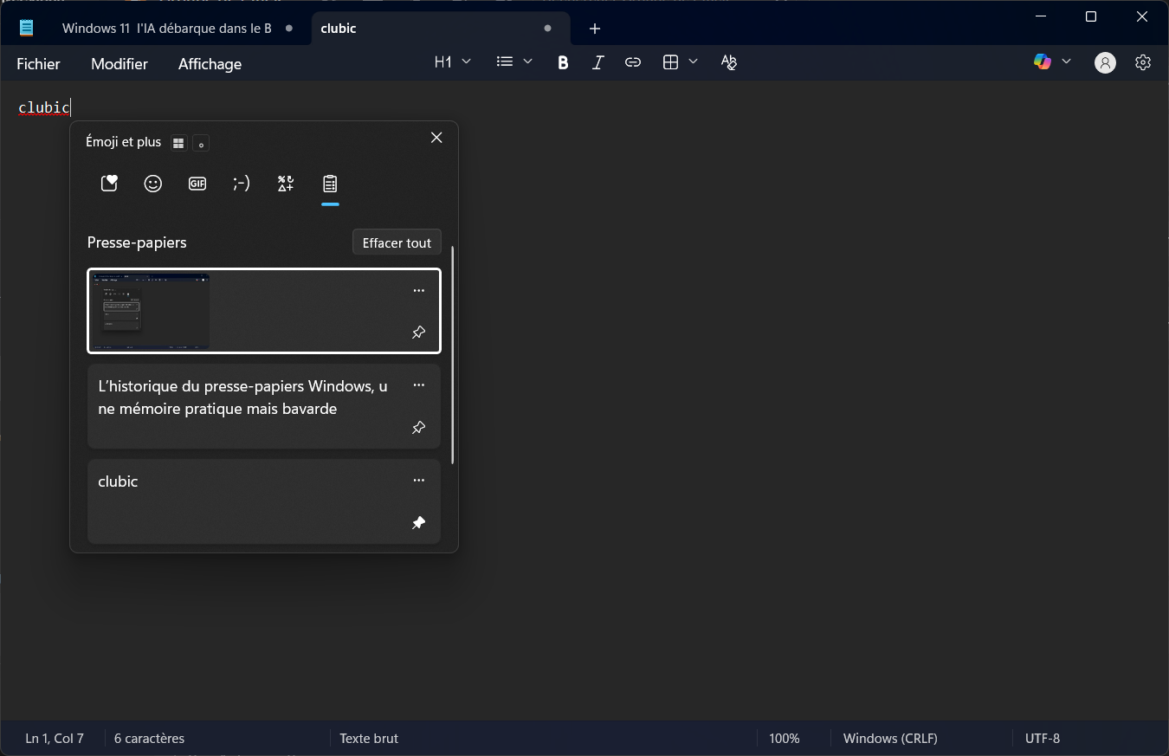
Task: Toggle italic formatting in toolbar
Action: click(597, 62)
